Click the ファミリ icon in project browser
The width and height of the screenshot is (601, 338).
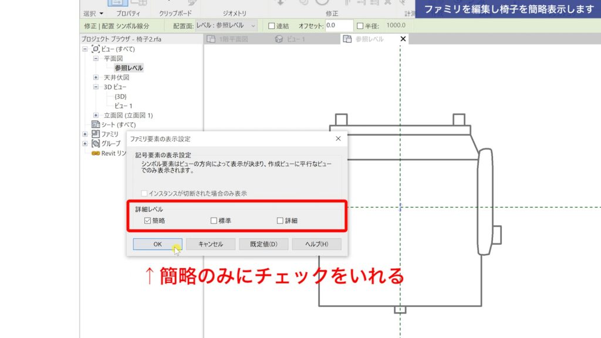[x=94, y=133]
